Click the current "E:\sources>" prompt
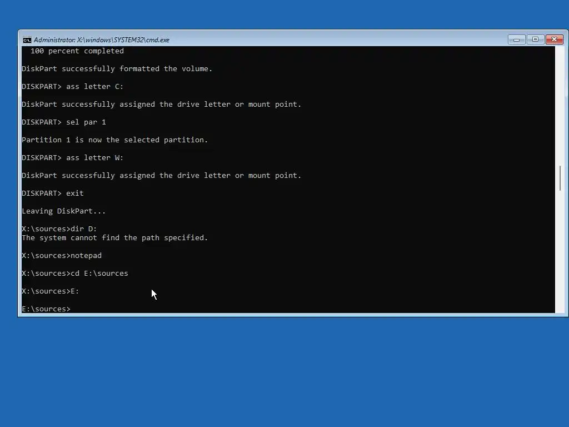 click(x=46, y=309)
